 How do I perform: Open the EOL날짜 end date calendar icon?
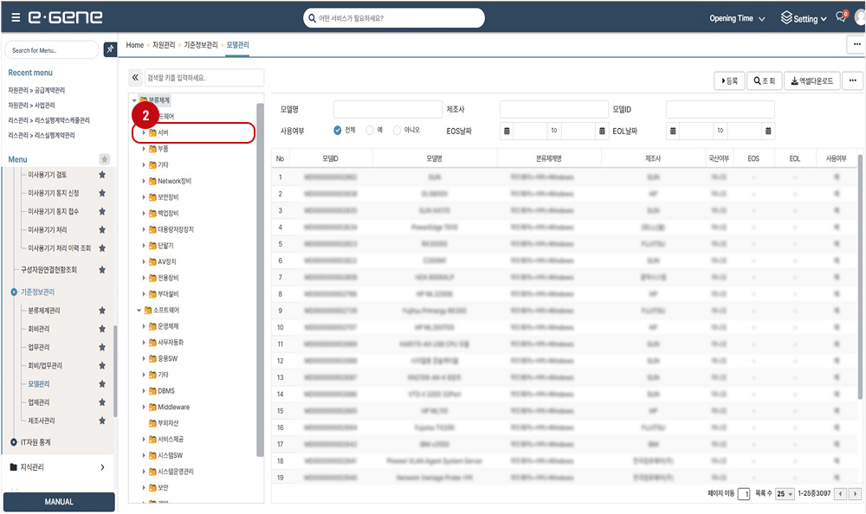point(769,131)
